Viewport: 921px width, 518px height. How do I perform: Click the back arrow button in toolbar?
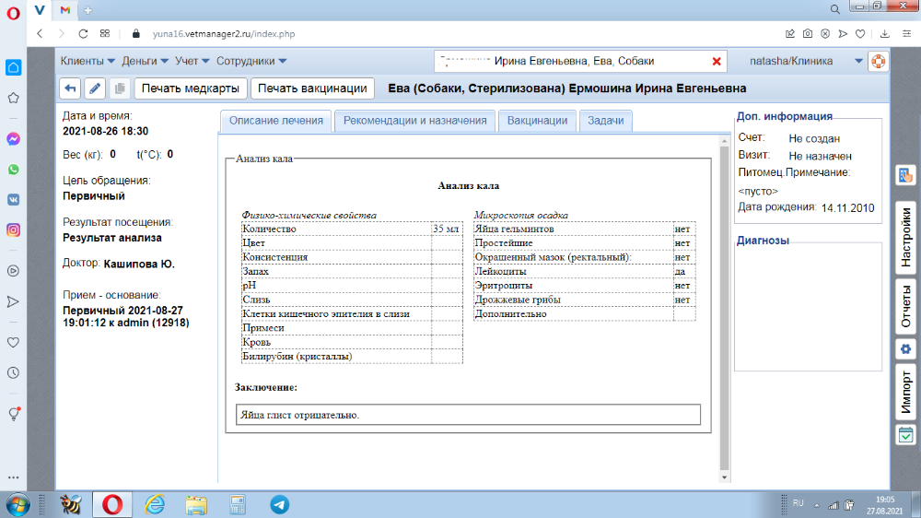[x=70, y=88]
